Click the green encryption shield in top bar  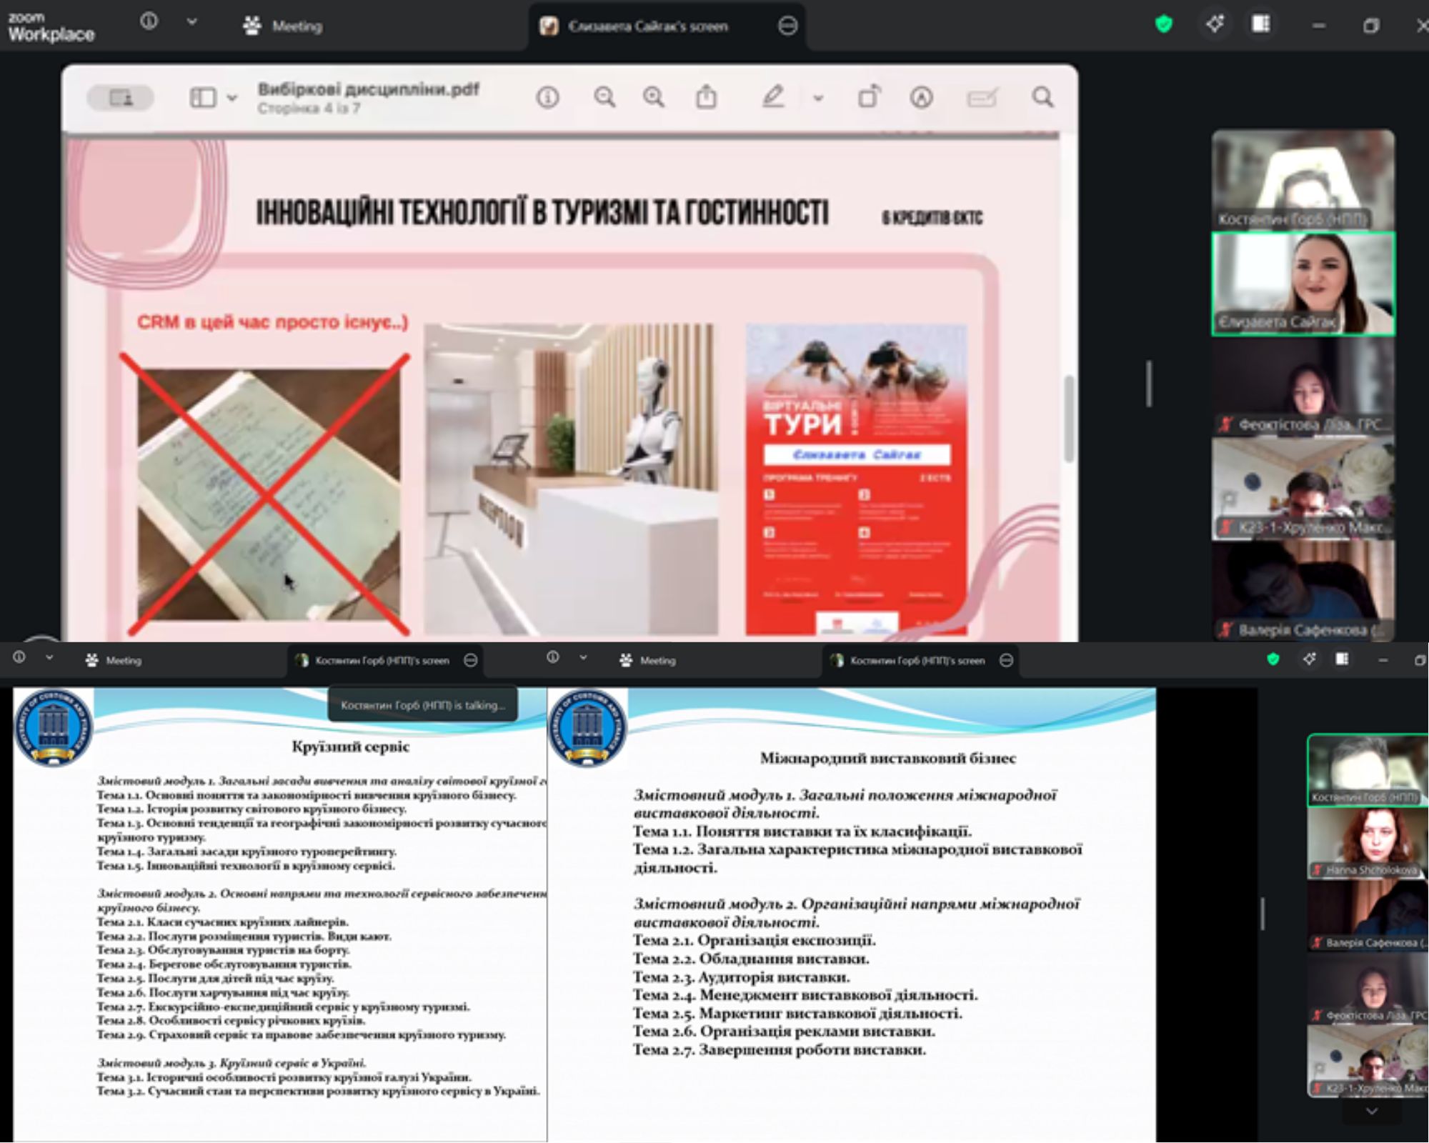1164,25
